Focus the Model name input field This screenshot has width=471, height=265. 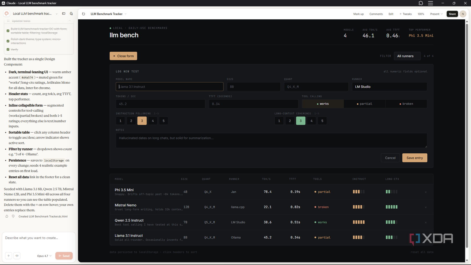[x=170, y=87]
